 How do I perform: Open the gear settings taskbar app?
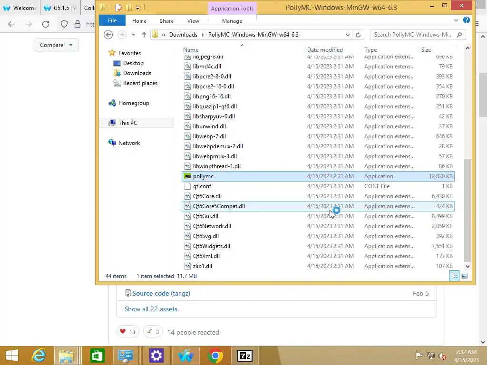click(156, 355)
